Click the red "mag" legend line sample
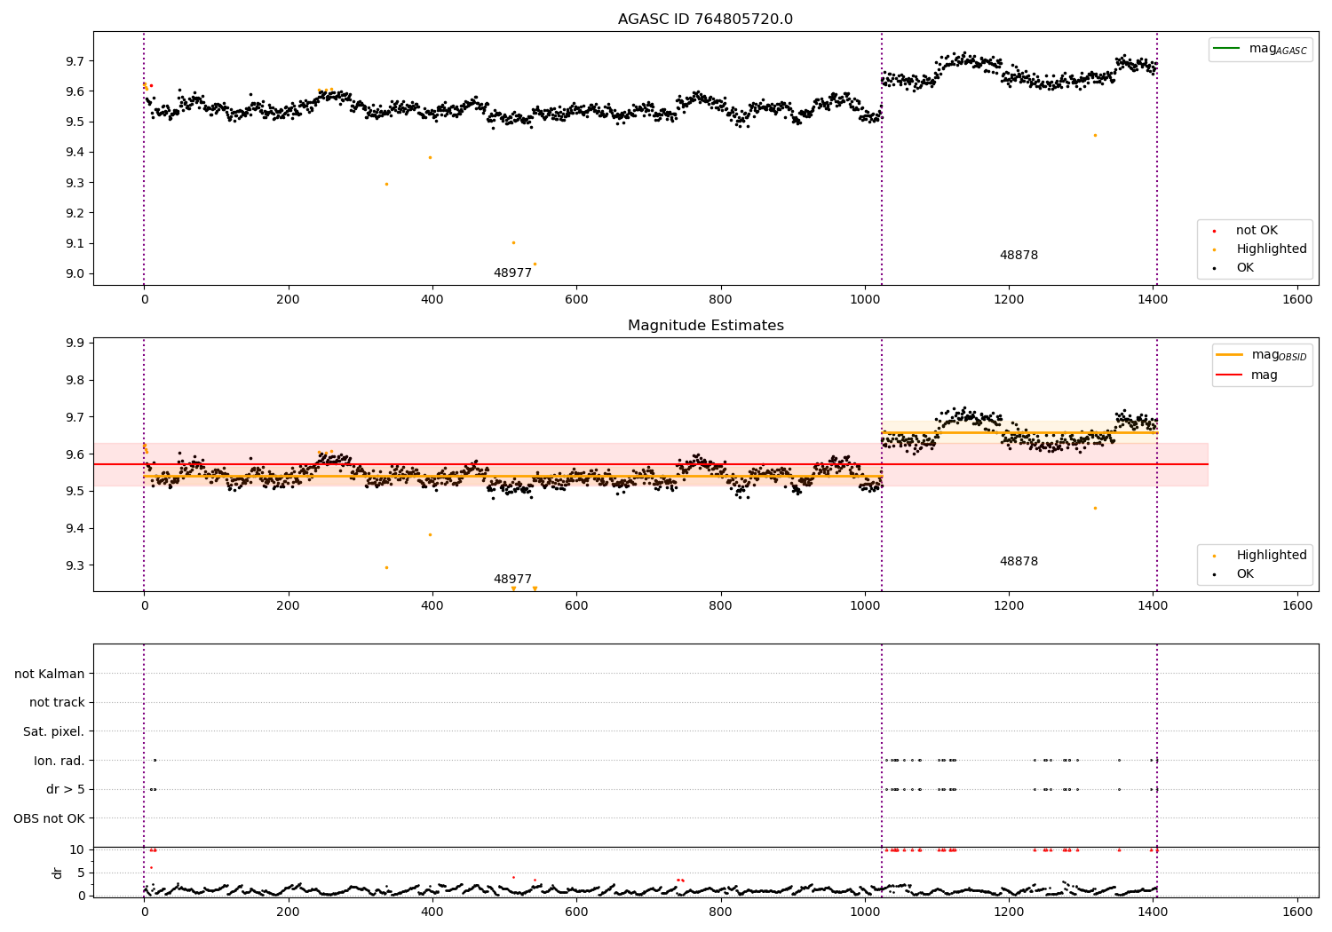Viewport: 1332px width, 932px height. click(x=1229, y=375)
